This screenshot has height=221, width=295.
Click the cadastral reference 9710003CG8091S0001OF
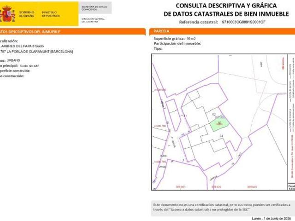[244, 22]
